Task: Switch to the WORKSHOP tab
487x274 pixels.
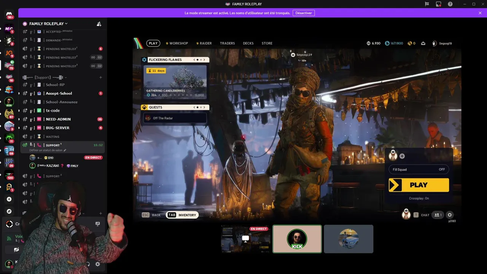Action: tap(177, 43)
